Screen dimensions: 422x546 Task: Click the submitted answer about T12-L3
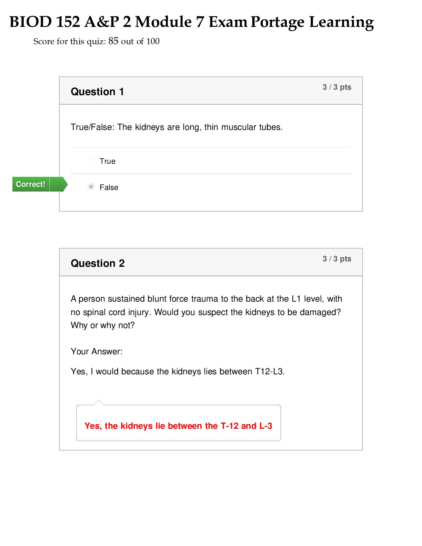point(178,372)
